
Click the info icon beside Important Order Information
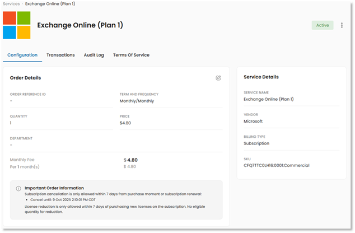pyautogui.click(x=18, y=188)
